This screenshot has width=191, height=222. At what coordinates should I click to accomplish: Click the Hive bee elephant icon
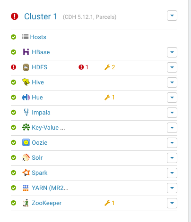coord(26,82)
